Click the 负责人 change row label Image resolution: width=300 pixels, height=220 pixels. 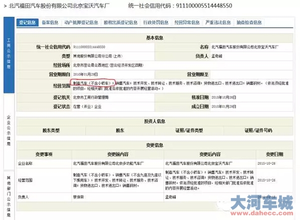(x=23, y=197)
